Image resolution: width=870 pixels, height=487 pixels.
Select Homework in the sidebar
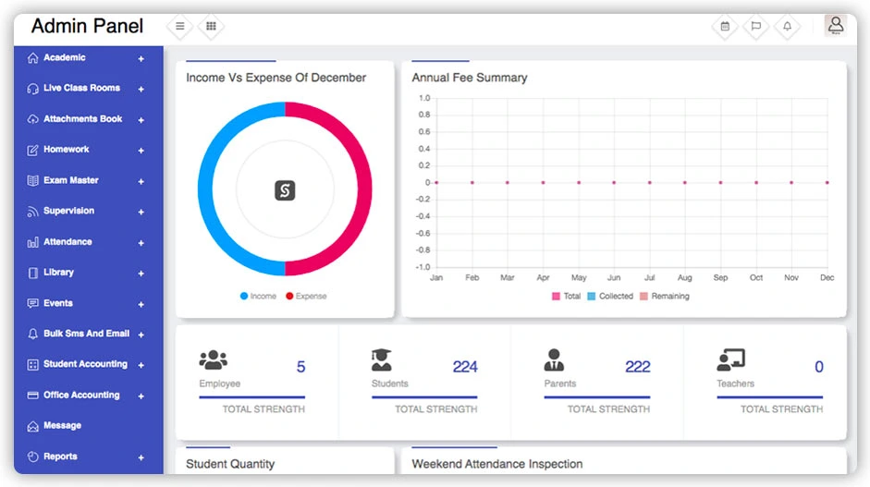coord(66,150)
